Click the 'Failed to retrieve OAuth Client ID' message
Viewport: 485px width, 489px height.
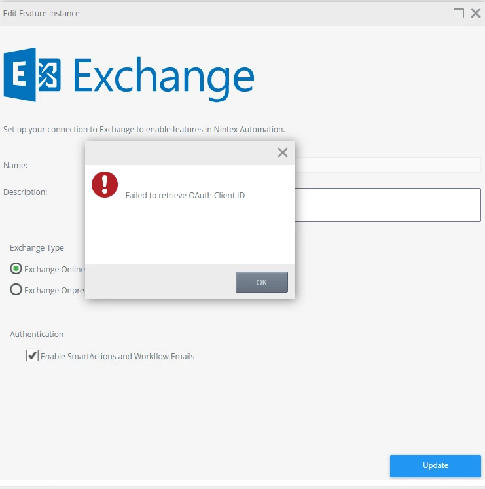coord(185,196)
